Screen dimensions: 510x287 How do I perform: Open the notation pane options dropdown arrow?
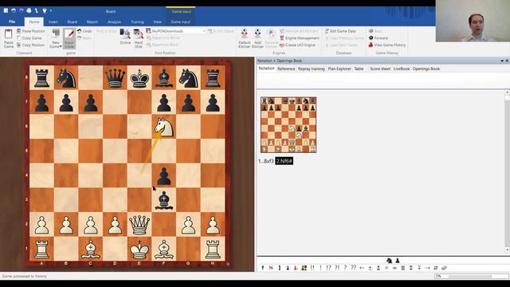coord(502,61)
